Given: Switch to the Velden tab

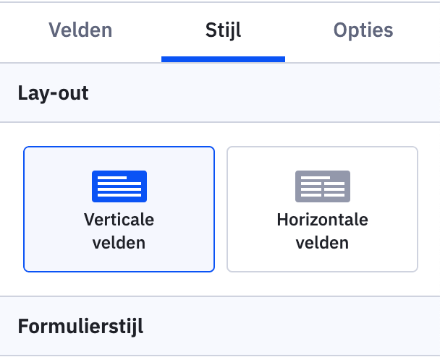Looking at the screenshot, I should 80,30.
